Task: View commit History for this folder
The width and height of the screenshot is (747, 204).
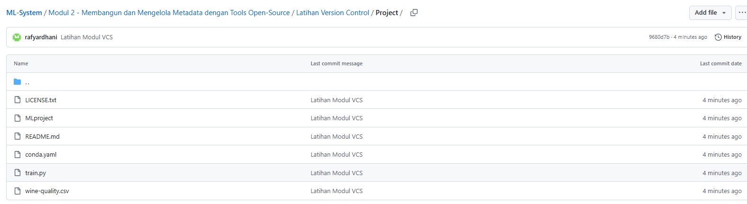Action: 732,37
